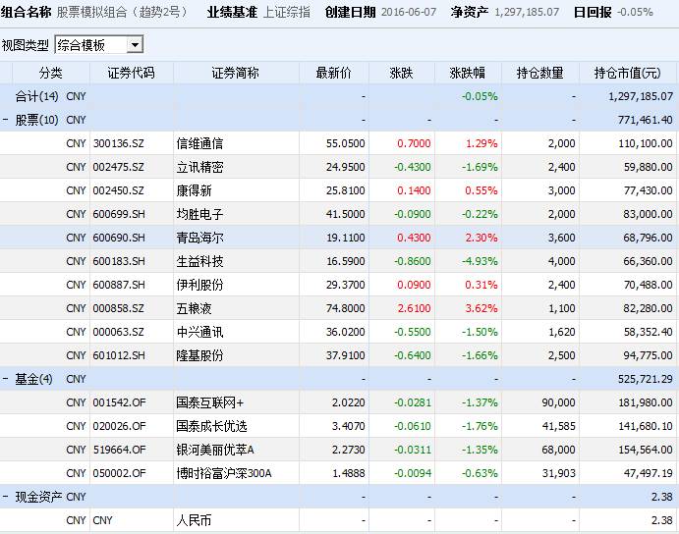Select fund code 519664.OF
The image size is (679, 534).
119,450
